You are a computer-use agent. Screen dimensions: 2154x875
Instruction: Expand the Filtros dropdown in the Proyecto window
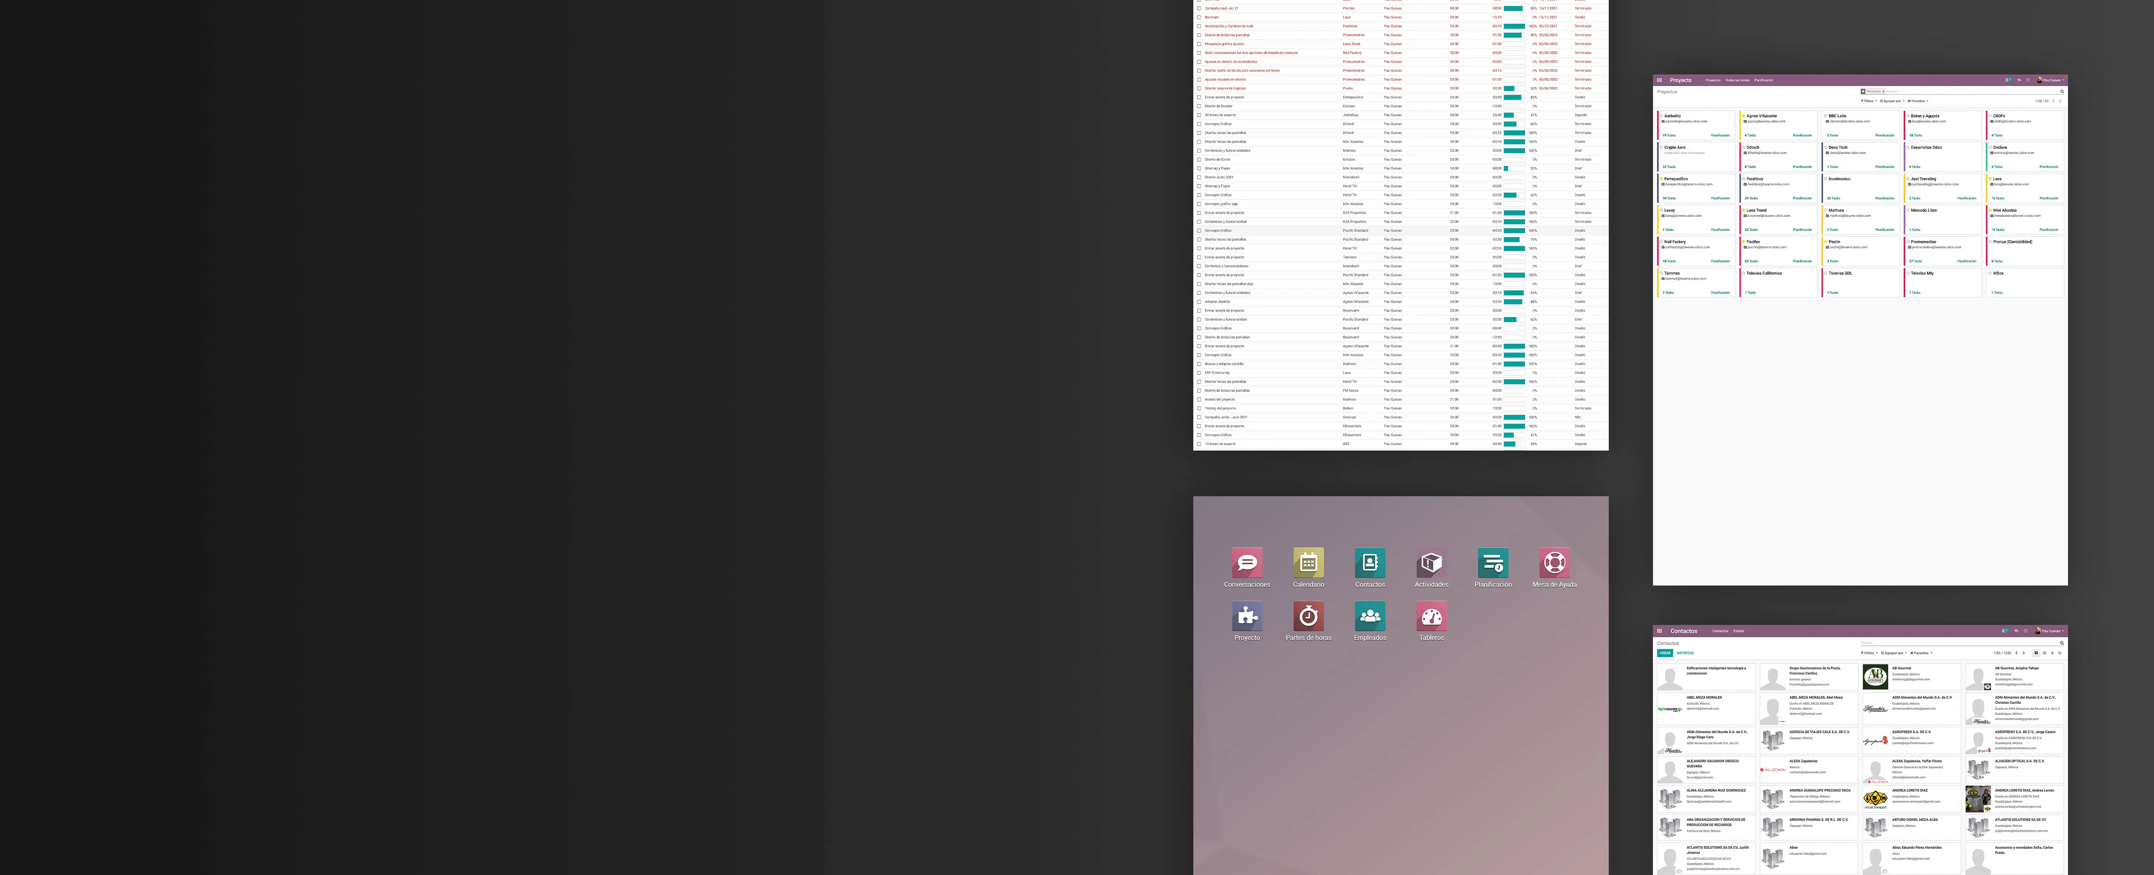click(x=1869, y=101)
